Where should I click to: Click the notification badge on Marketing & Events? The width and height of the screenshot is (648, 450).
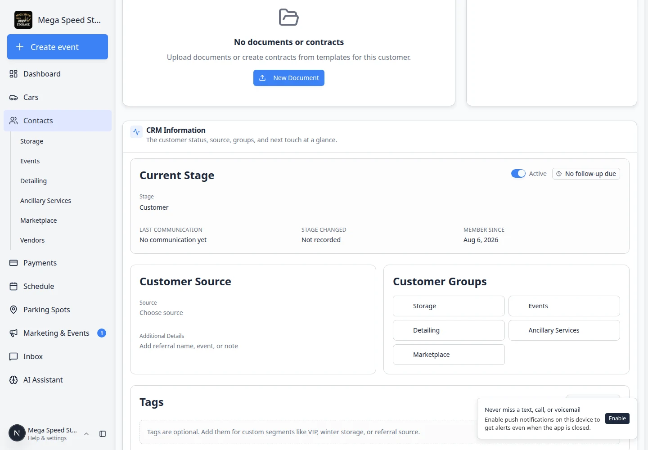point(102,333)
